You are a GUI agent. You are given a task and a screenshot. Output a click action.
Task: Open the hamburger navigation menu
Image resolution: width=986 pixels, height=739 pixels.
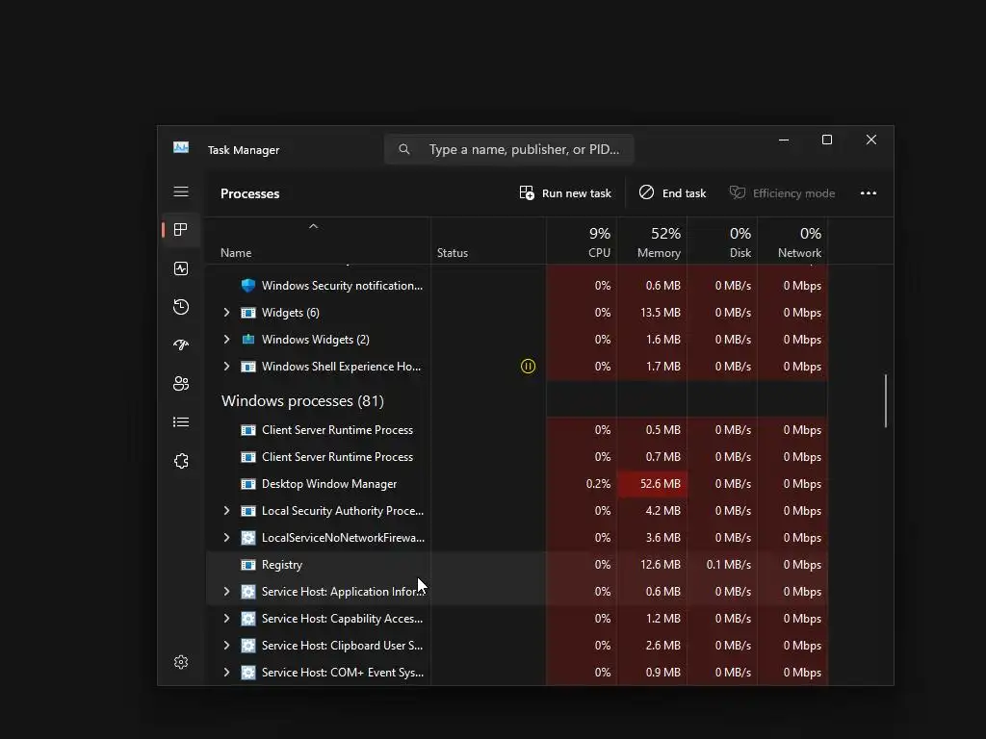tap(181, 191)
